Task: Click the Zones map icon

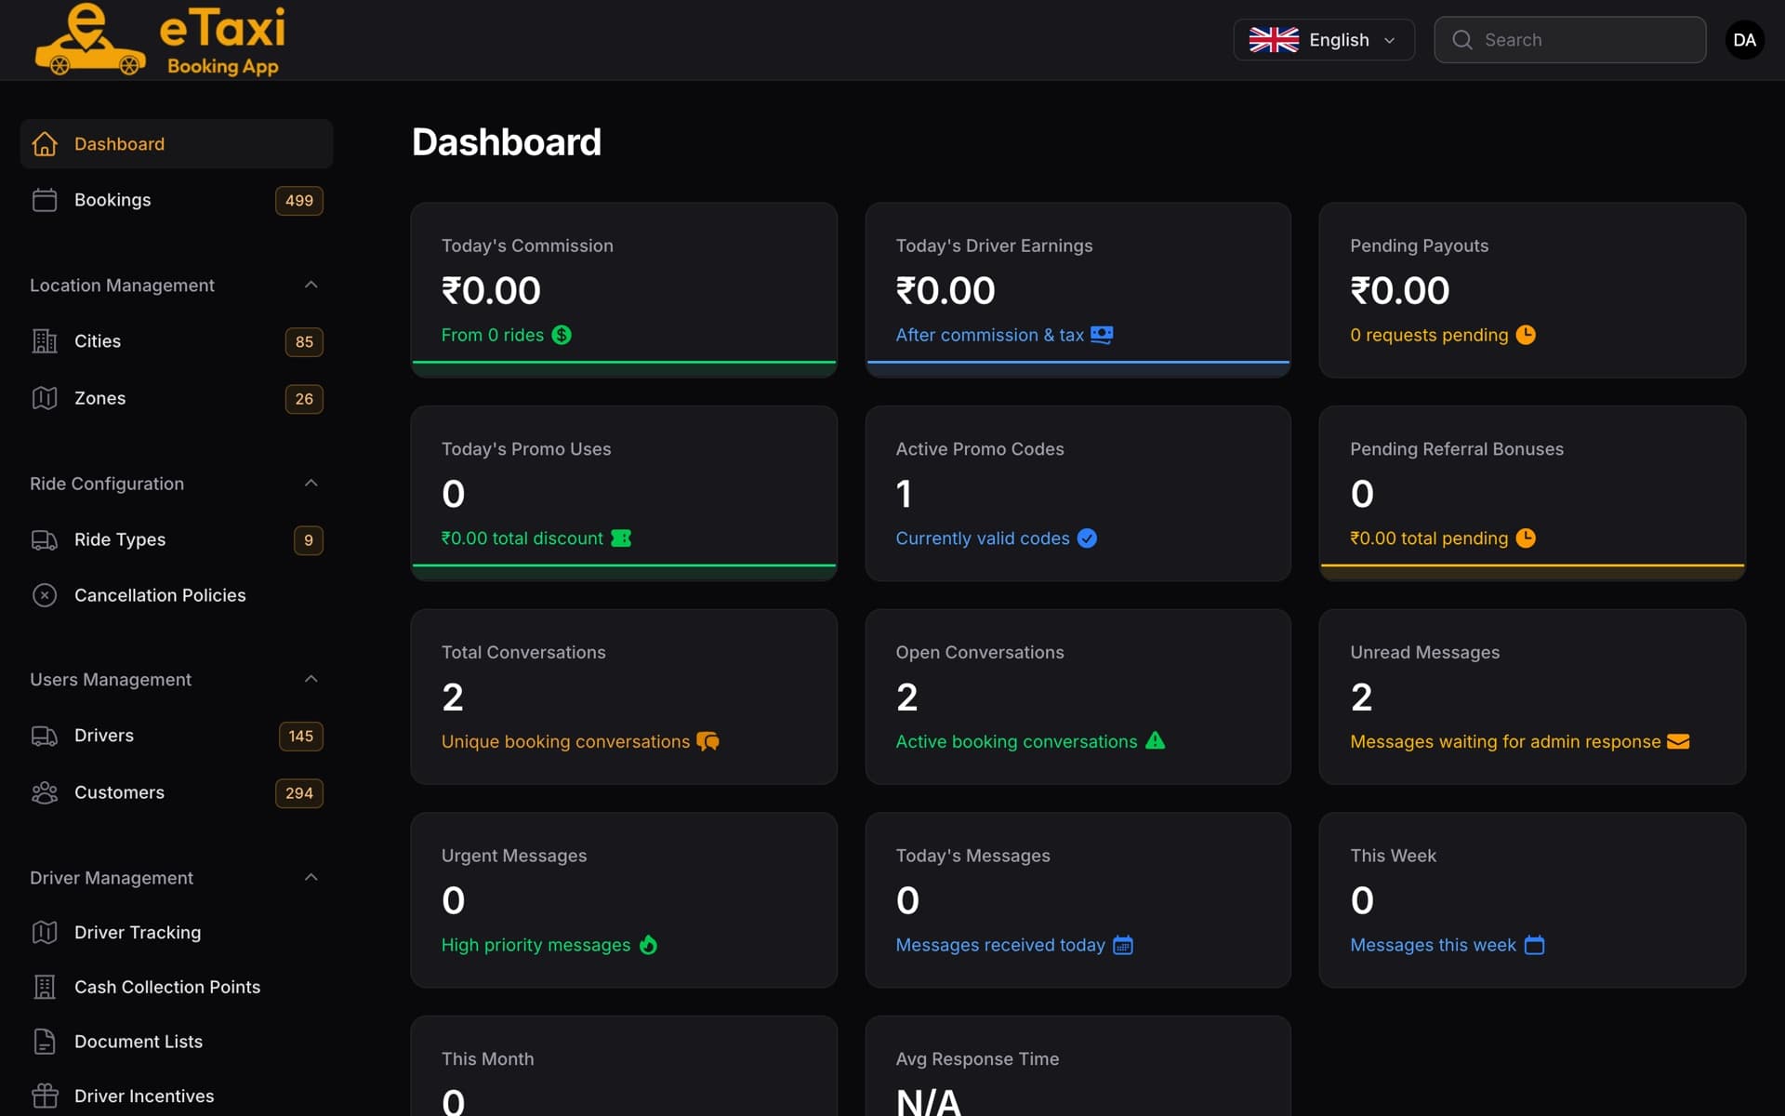Action: (45, 398)
